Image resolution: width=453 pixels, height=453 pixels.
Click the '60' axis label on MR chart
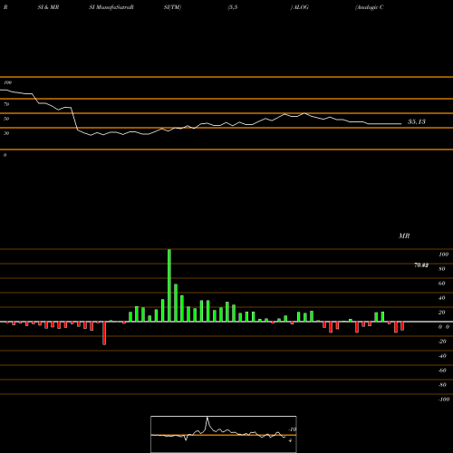click(442, 284)
